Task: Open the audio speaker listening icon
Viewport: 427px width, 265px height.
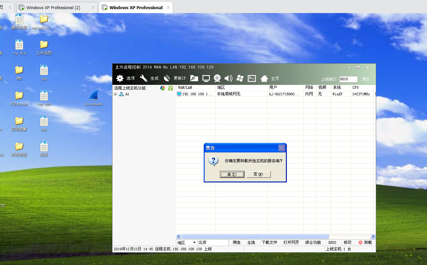Action: click(228, 78)
